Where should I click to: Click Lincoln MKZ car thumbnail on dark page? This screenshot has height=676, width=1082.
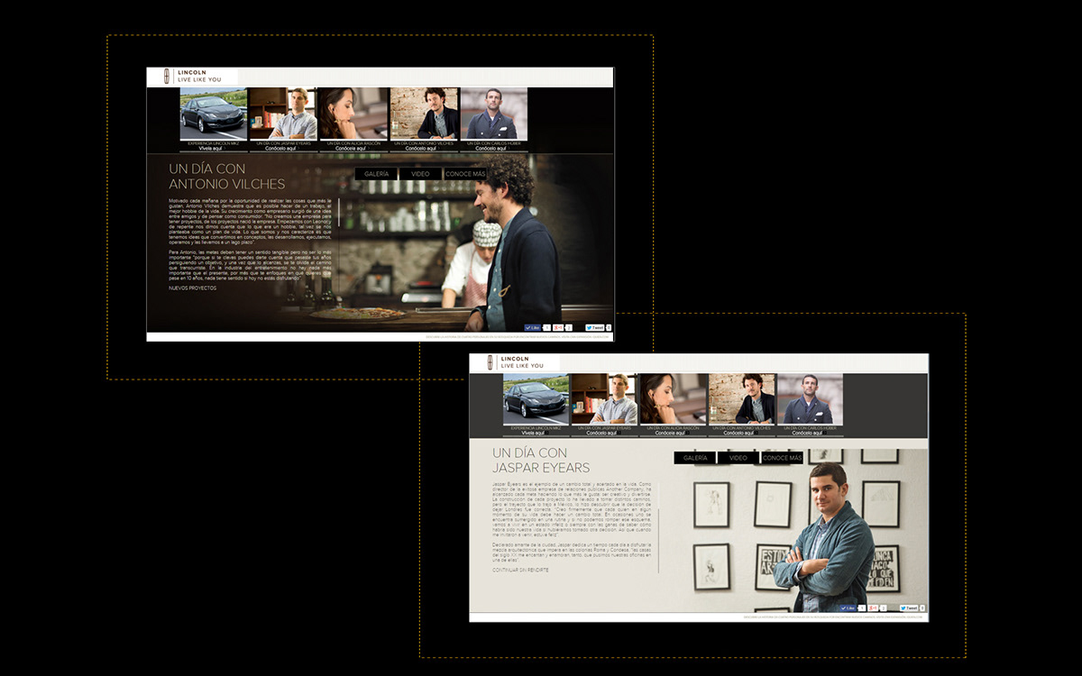pos(213,113)
